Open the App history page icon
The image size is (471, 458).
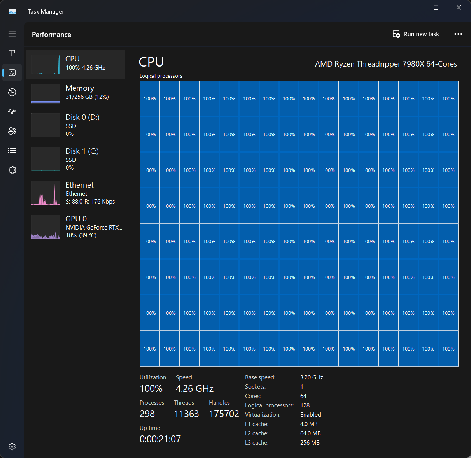[x=12, y=92]
